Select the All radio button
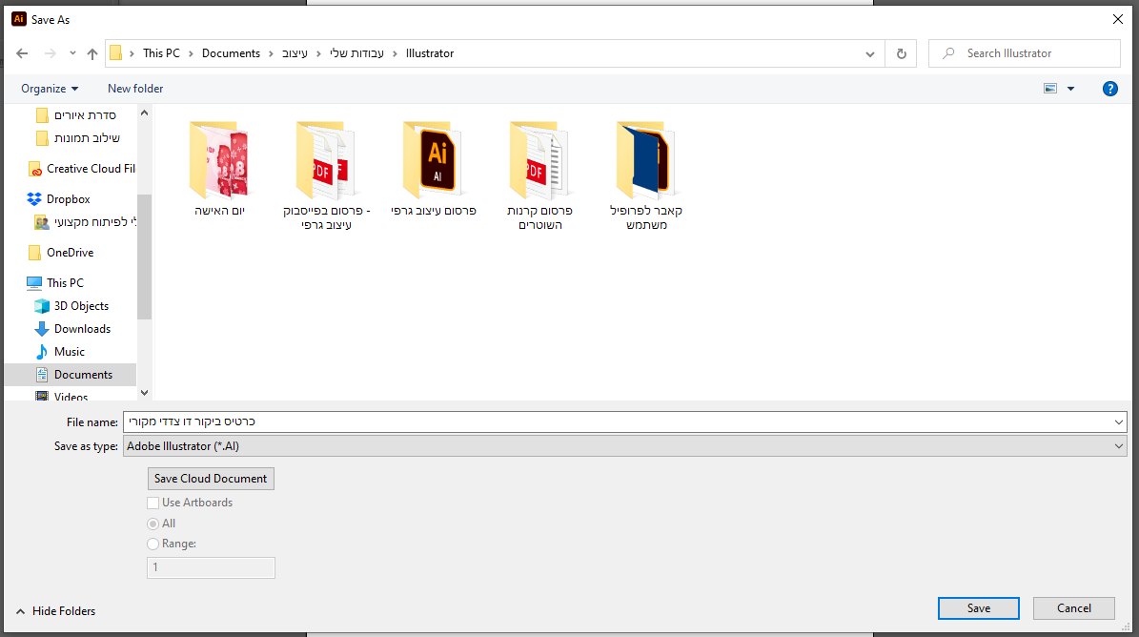 coord(153,524)
